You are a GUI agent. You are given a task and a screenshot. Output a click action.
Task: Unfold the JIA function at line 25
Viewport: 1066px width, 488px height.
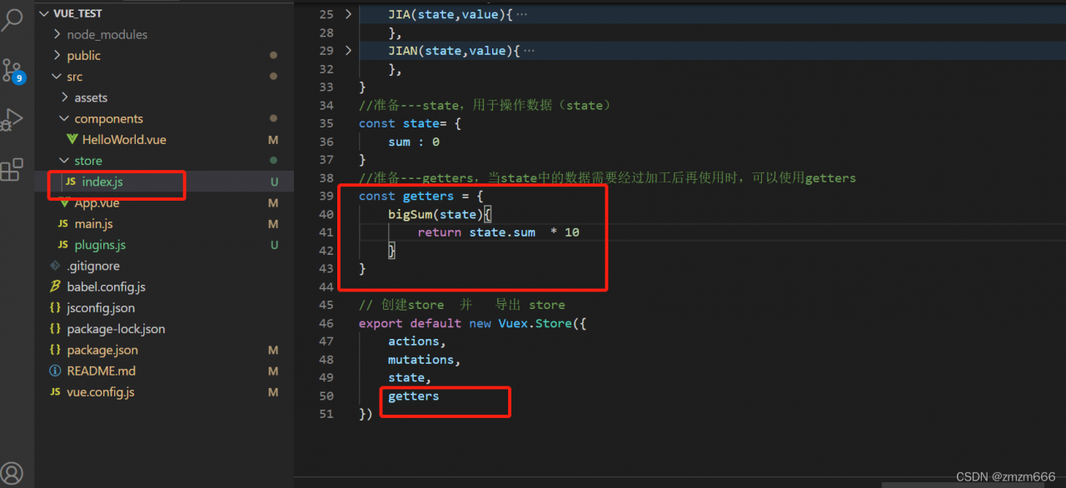click(349, 14)
